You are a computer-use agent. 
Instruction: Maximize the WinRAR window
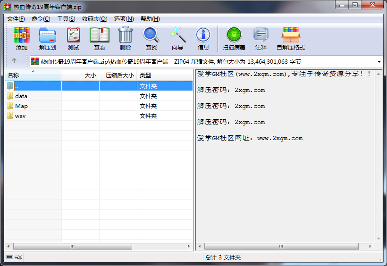tap(355, 5)
